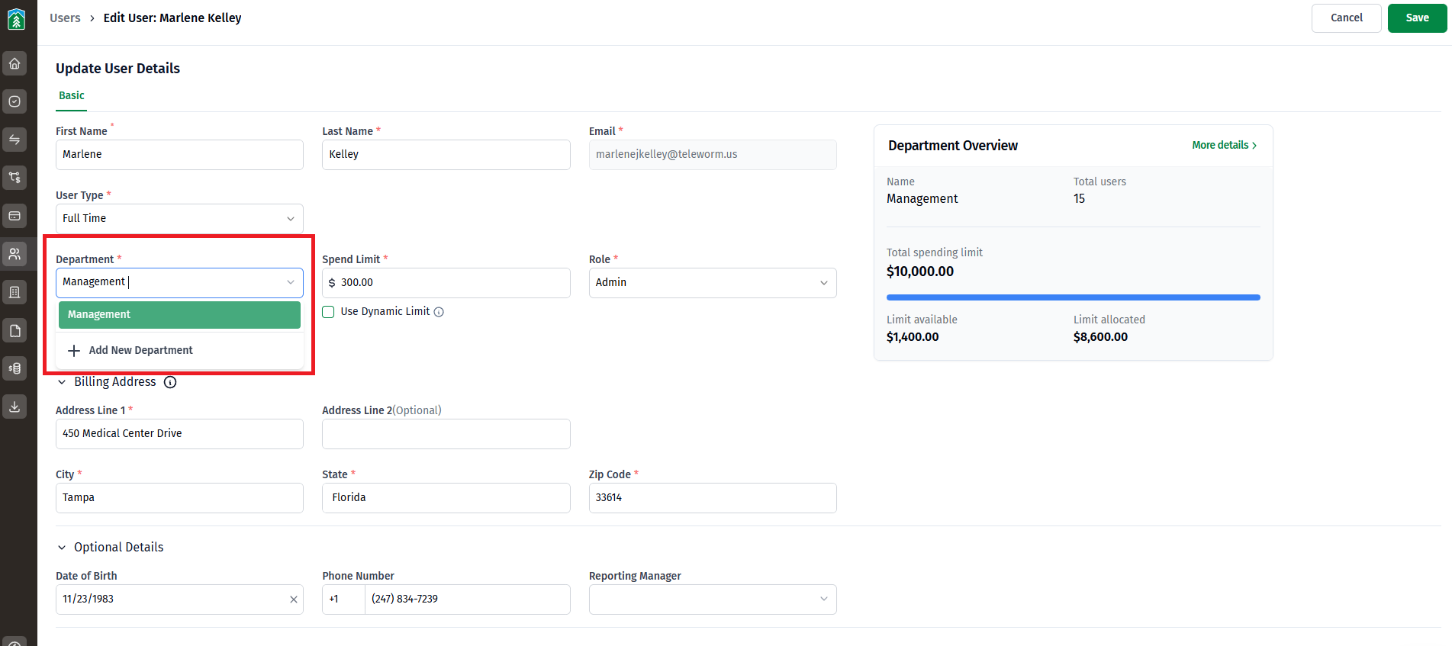The height and width of the screenshot is (646, 1452).
Task: Open the dollar-flow sidebar icon
Action: 14,178
